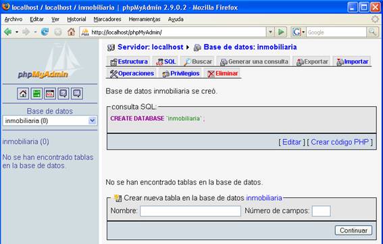Image resolution: width=383 pixels, height=244 pixels.
Task: Click the new table icon beside Crear nueva tabla
Action: pyautogui.click(x=118, y=198)
